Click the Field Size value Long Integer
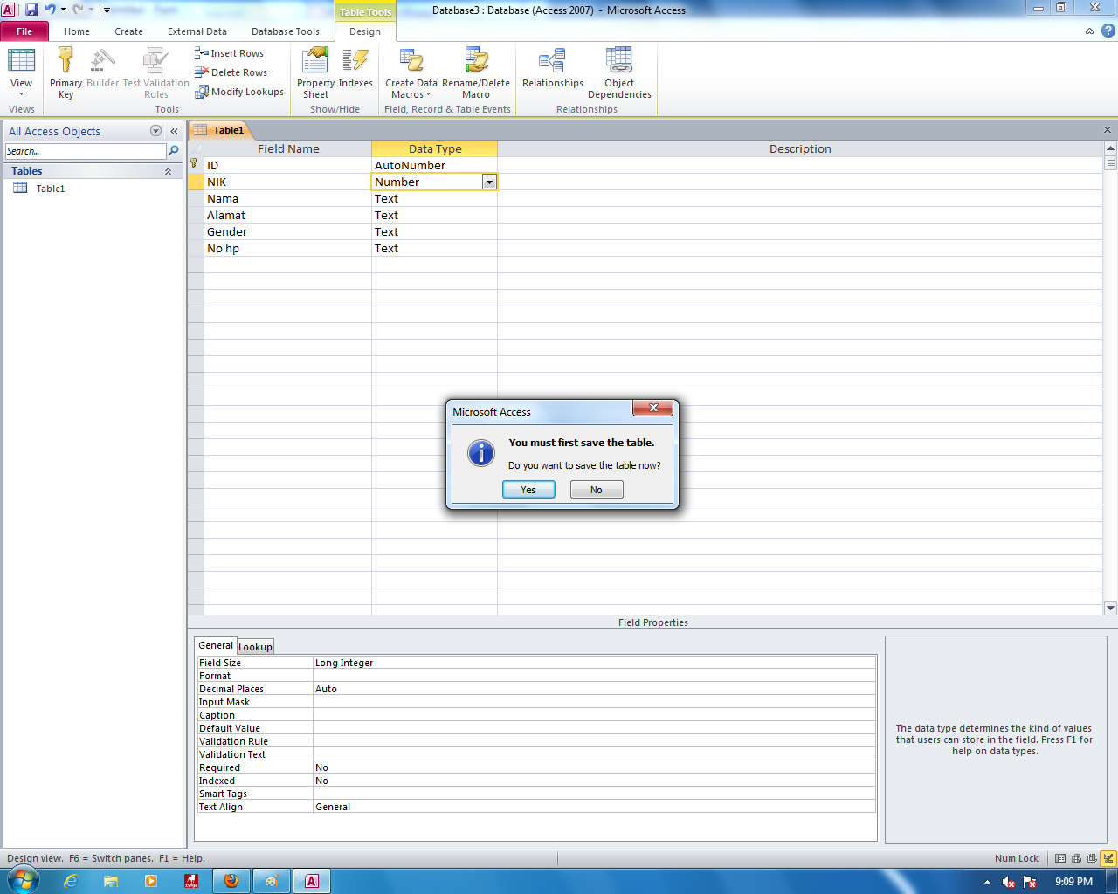The height and width of the screenshot is (894, 1118). pos(594,663)
